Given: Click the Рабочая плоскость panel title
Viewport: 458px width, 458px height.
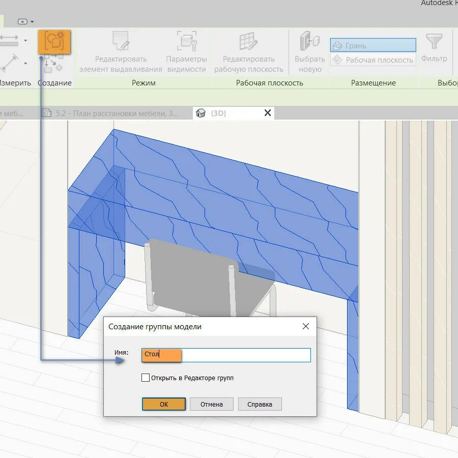Looking at the screenshot, I should [269, 83].
